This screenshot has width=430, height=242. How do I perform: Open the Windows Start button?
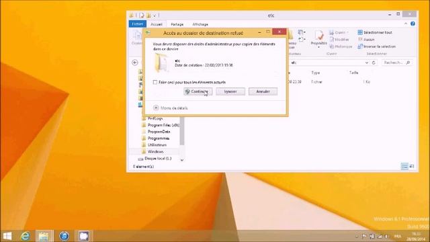pyautogui.click(x=7, y=236)
